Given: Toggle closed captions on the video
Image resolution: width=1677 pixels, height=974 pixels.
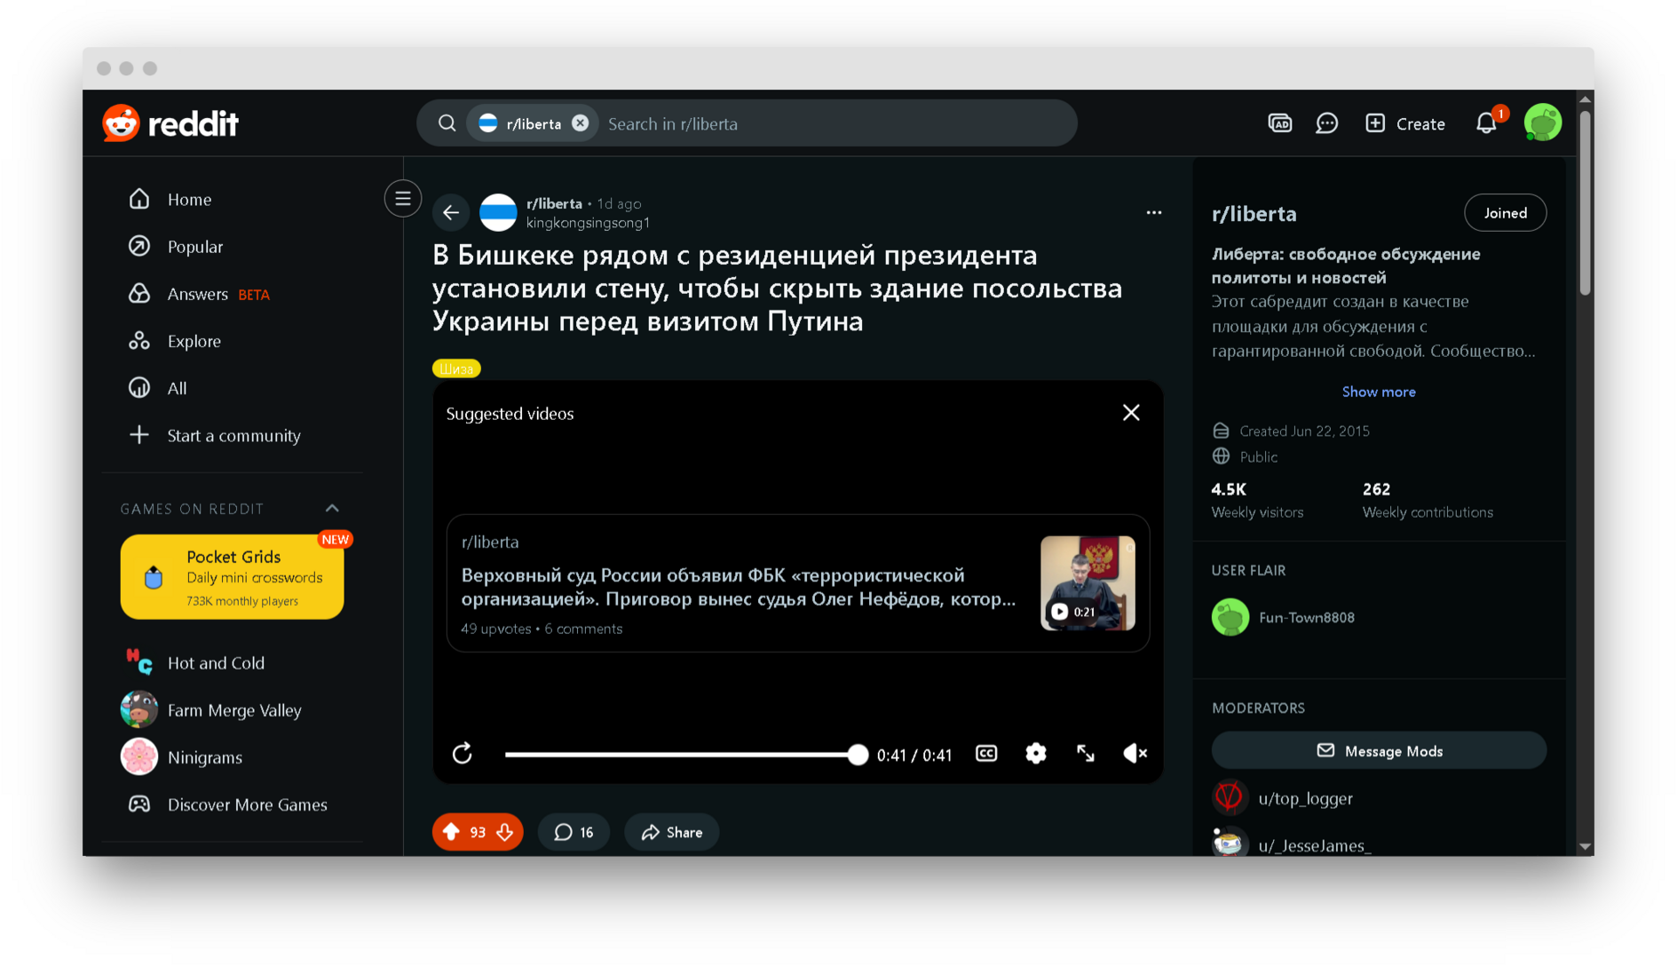Looking at the screenshot, I should tap(986, 754).
